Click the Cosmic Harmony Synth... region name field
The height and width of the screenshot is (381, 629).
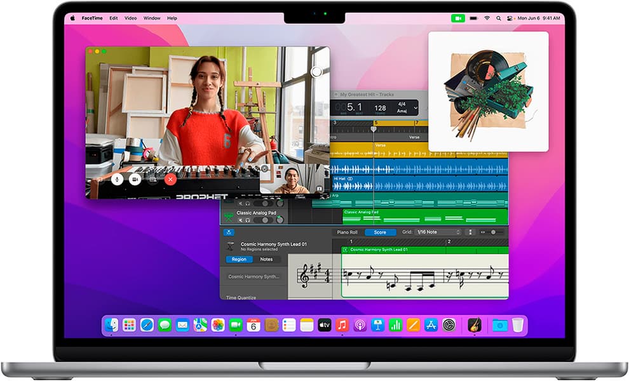254,276
